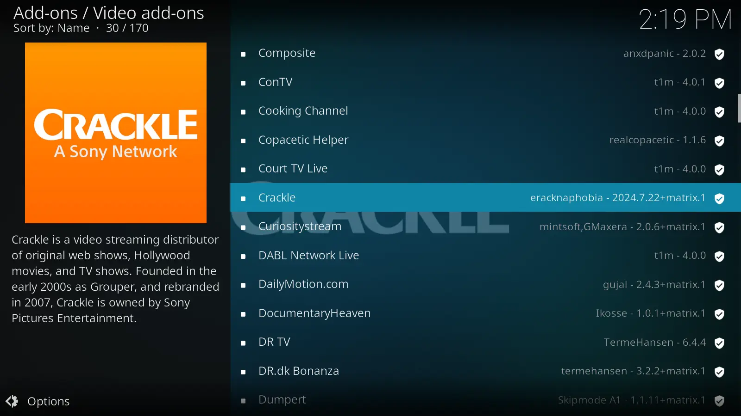741x416 pixels.
Task: Choose the Dumpert add-on at list bottom
Action: coord(485,400)
